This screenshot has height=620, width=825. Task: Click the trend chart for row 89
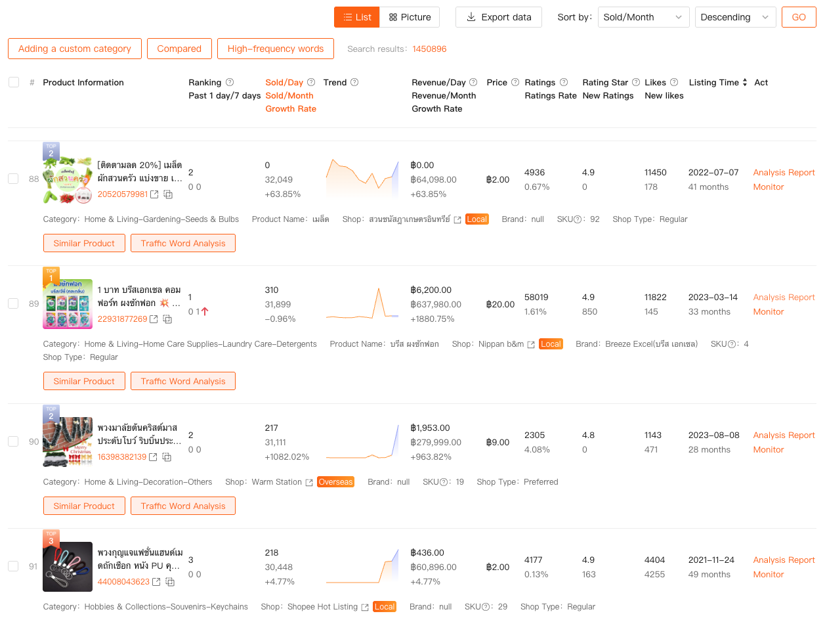tap(362, 304)
